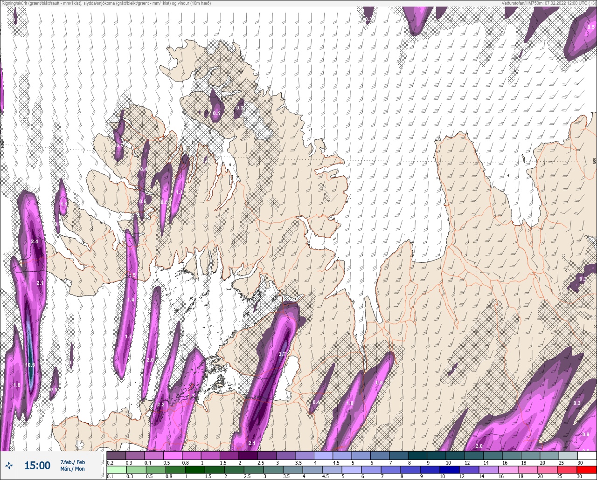Click the 'Mán./ Mon' weekday label
The image size is (597, 480).
[x=72, y=469]
